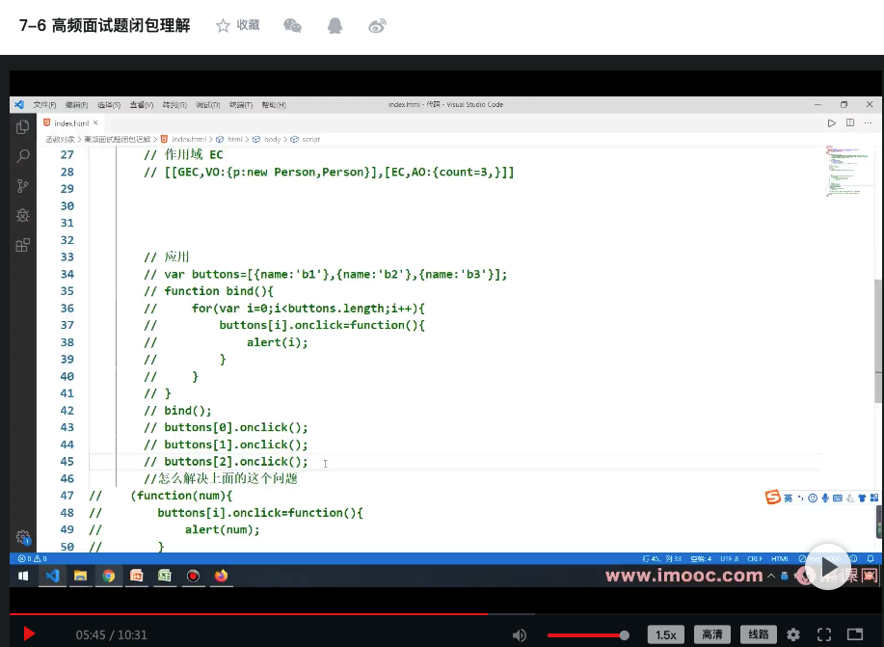884x647 pixels.
Task: Open the Manage gear in the activity bar
Action: 22,537
